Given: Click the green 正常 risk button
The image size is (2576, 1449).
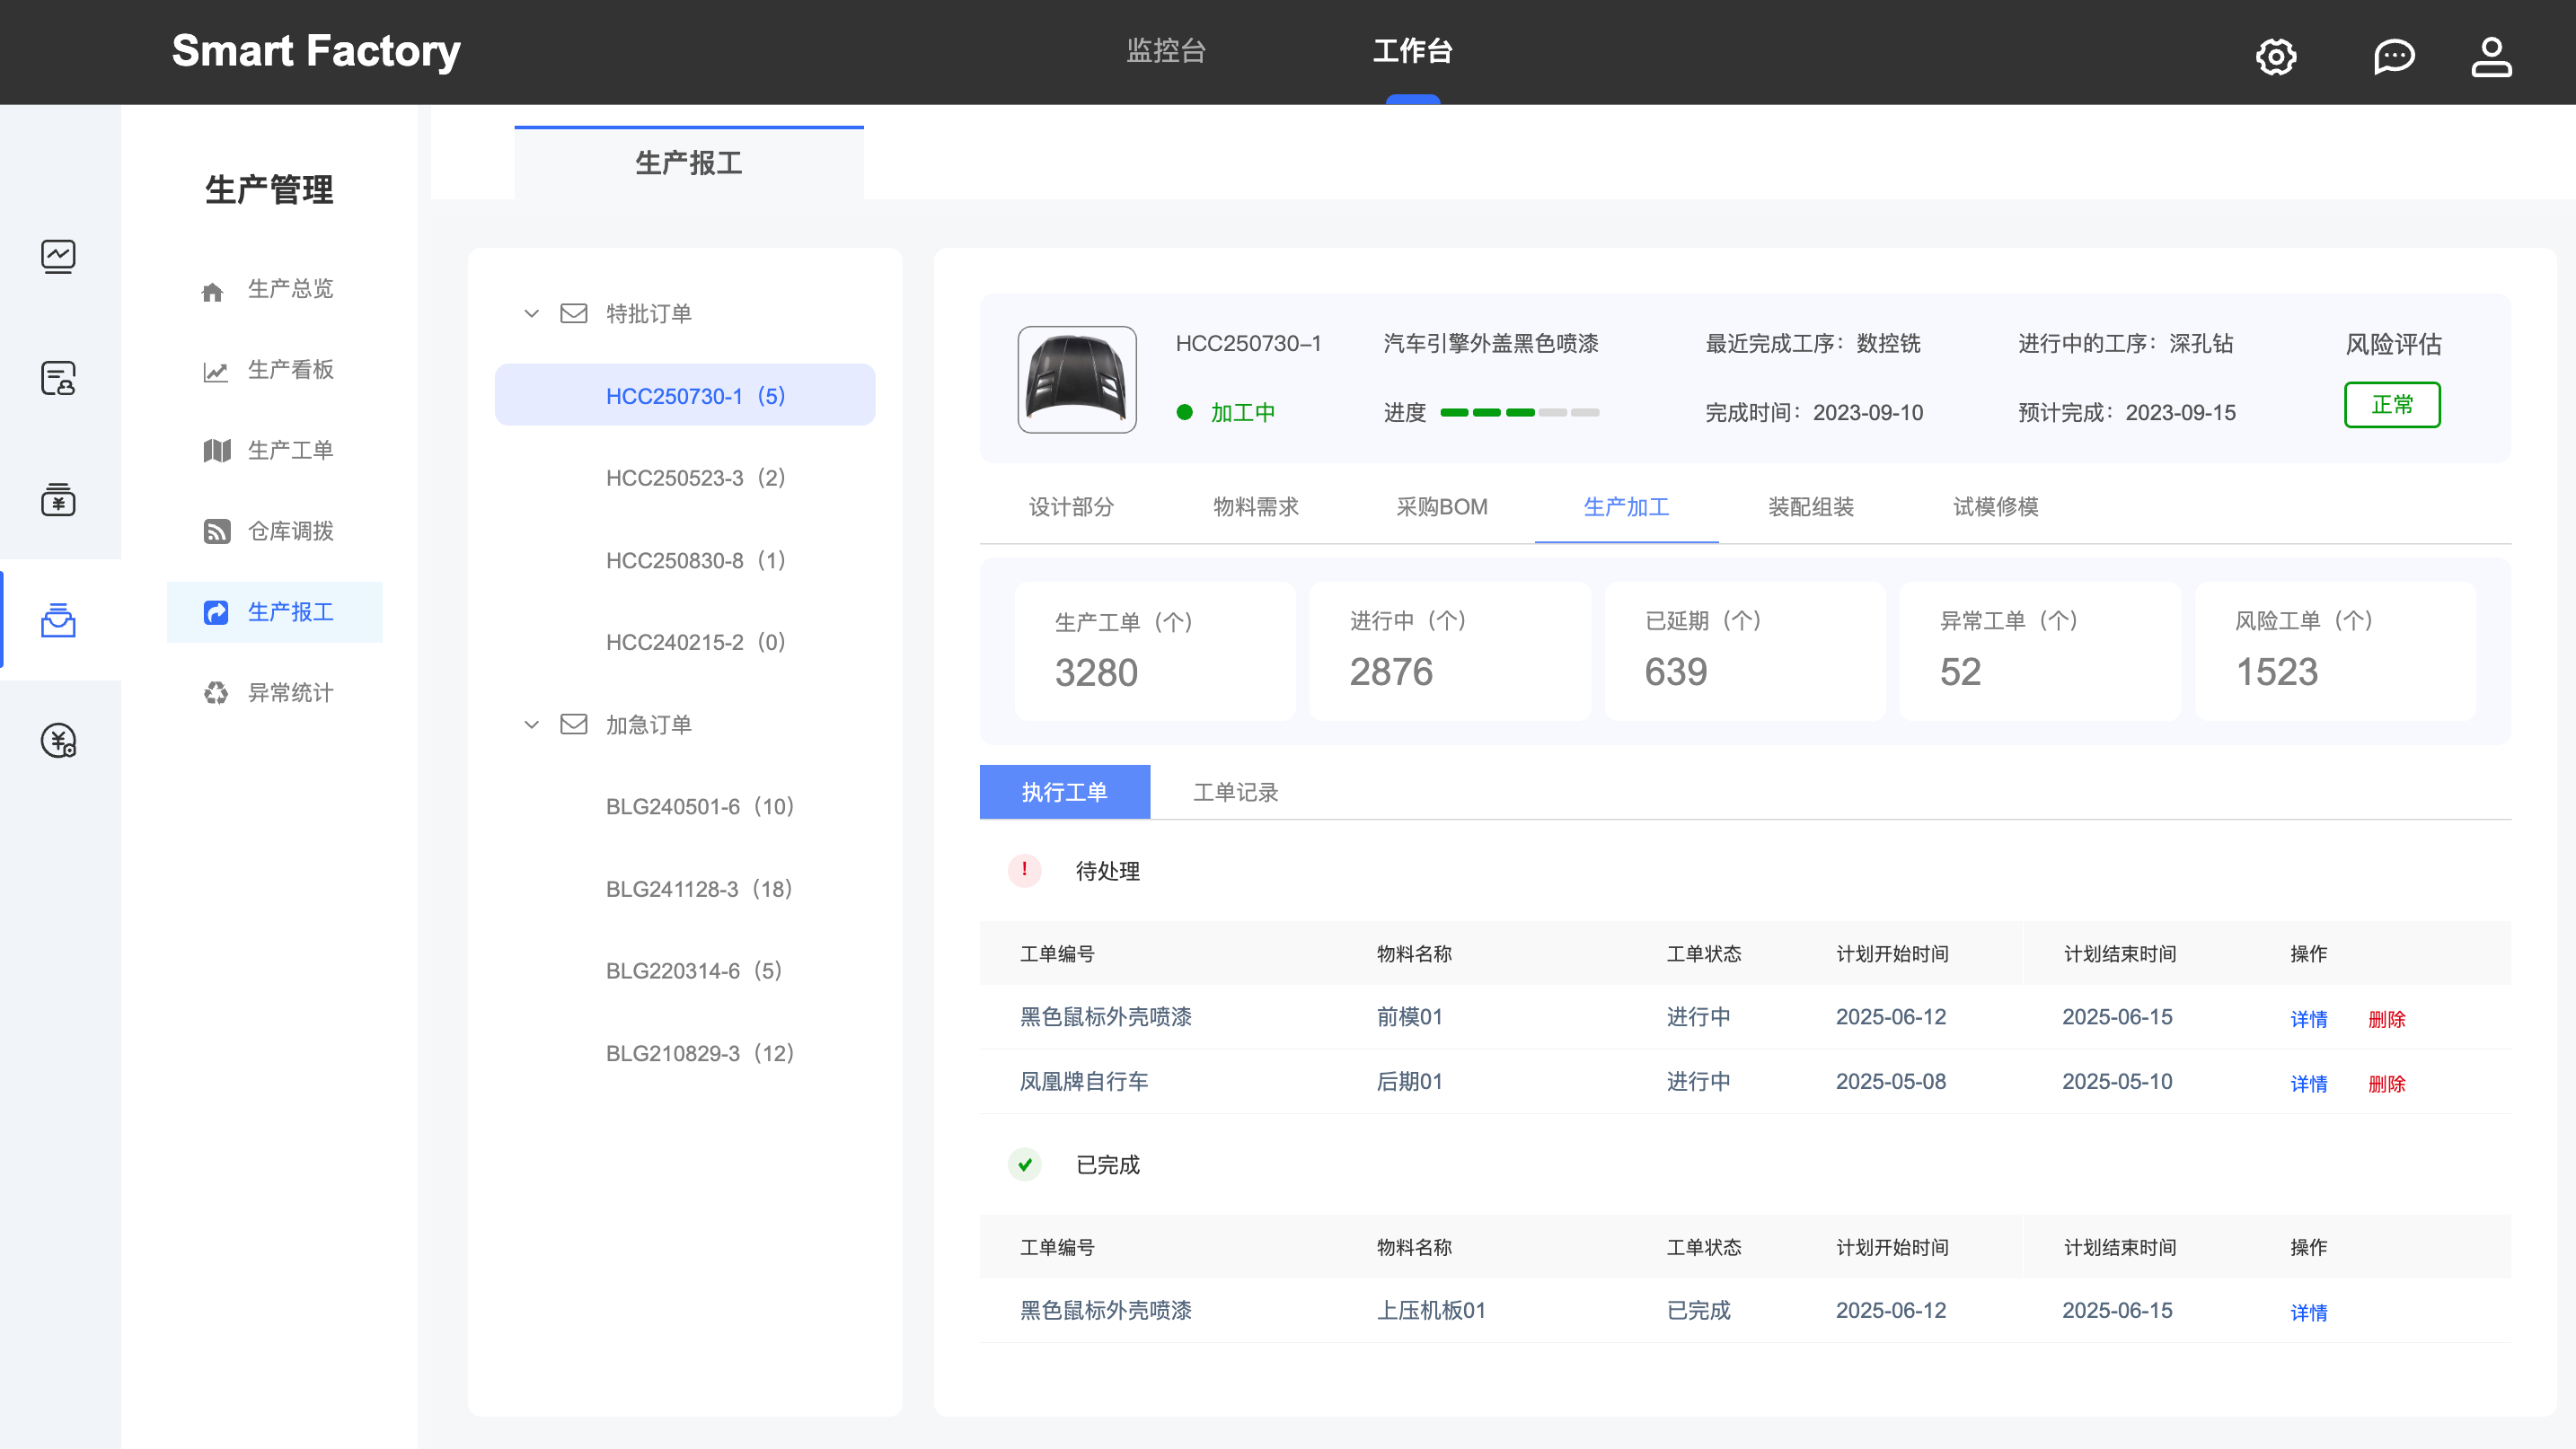Looking at the screenshot, I should tap(2391, 405).
